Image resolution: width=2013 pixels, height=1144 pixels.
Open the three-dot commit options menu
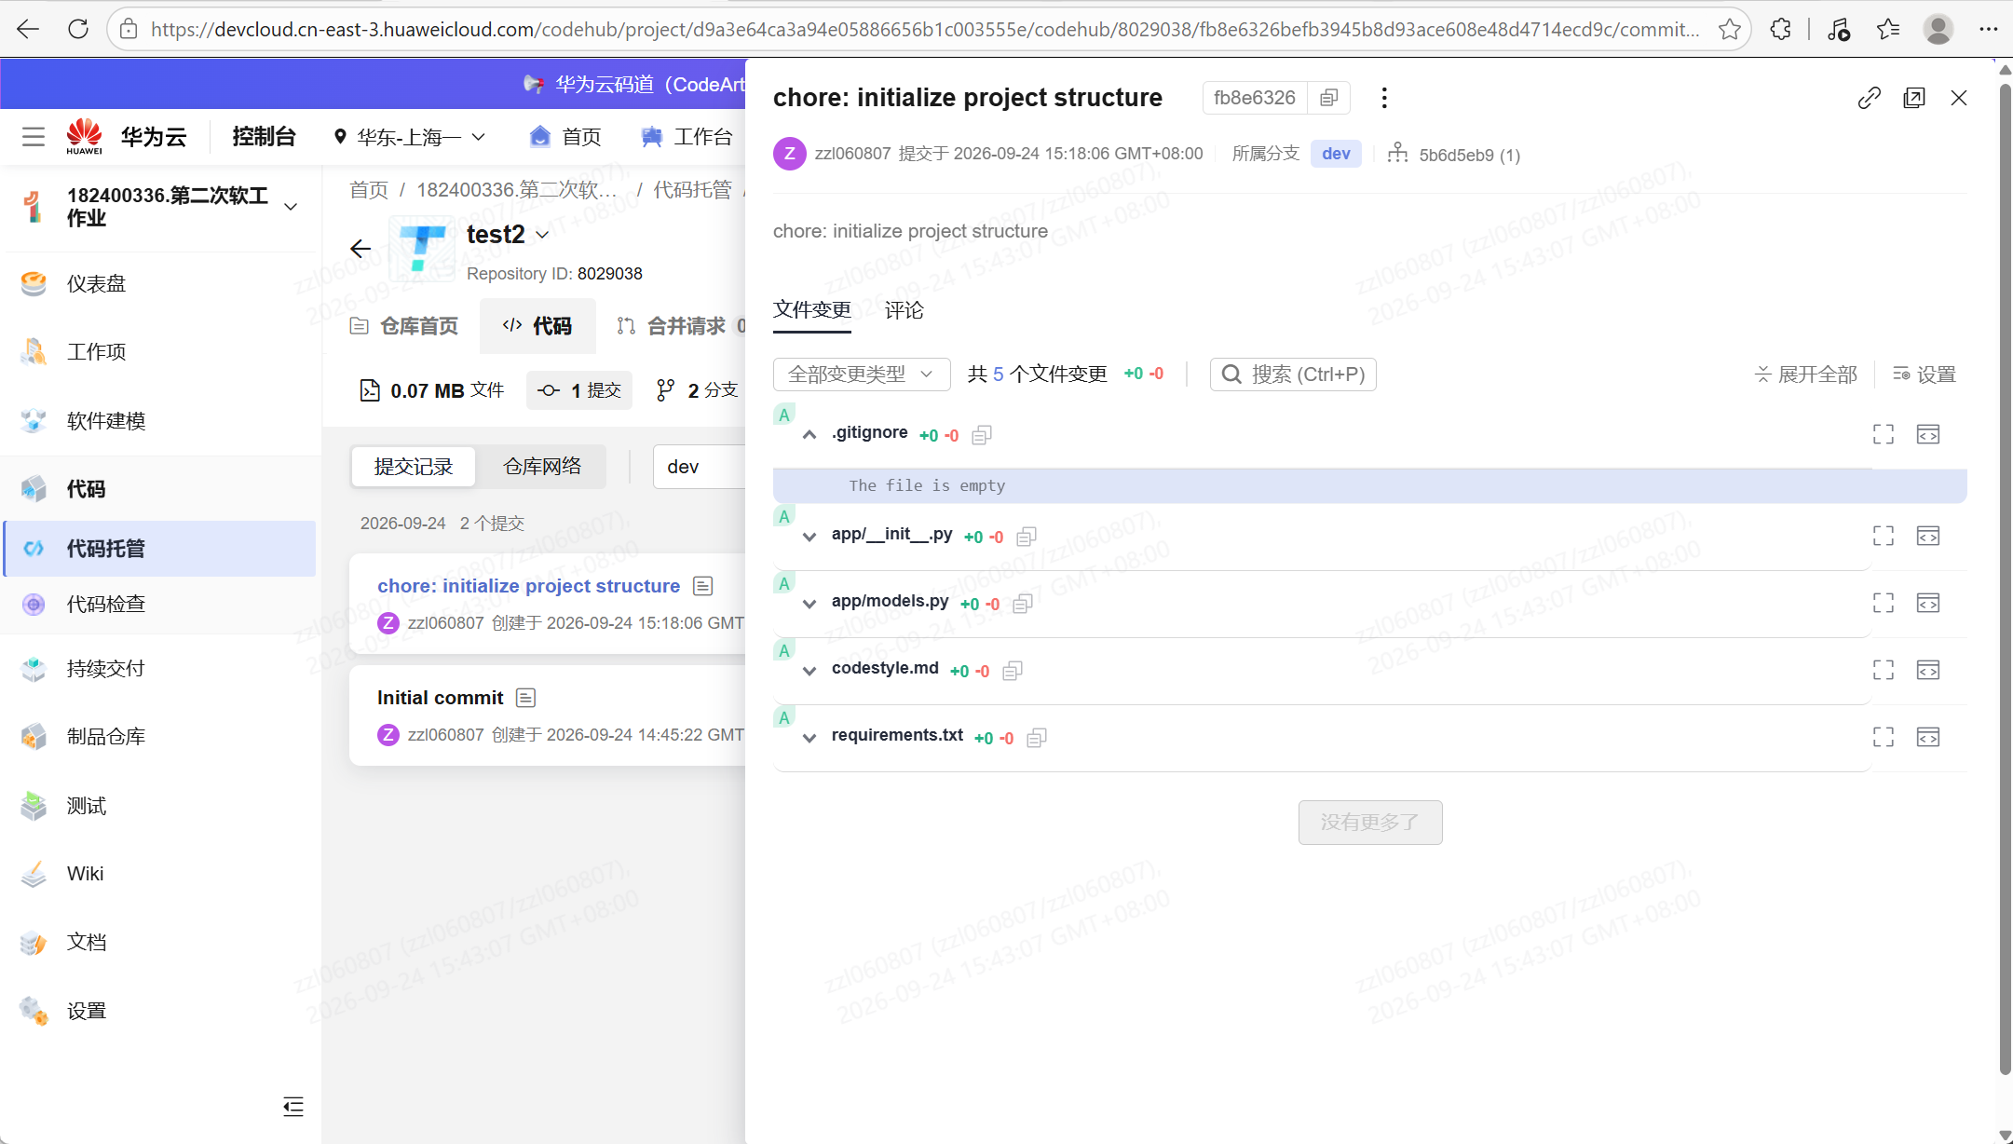pyautogui.click(x=1384, y=98)
